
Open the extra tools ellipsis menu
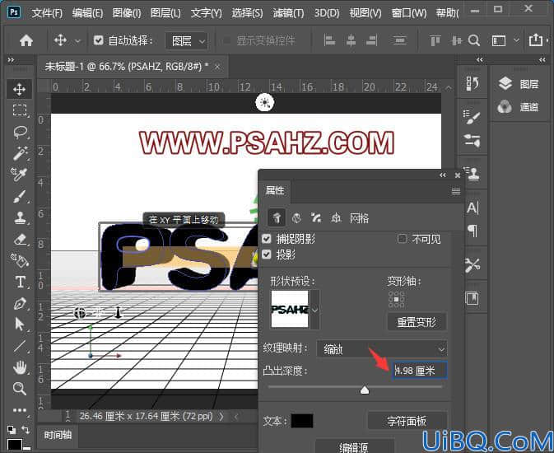click(20, 410)
